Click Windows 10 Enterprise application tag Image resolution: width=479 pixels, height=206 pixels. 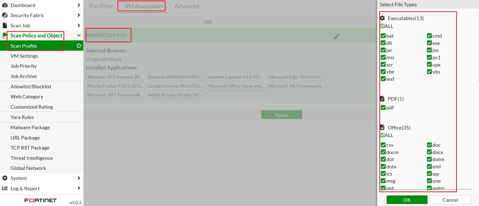tap(116, 77)
